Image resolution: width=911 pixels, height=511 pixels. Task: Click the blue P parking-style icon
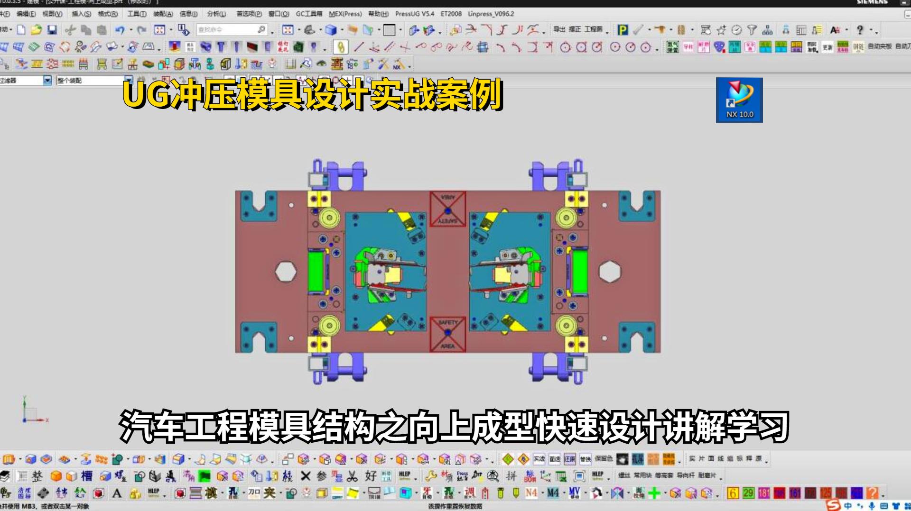point(623,30)
